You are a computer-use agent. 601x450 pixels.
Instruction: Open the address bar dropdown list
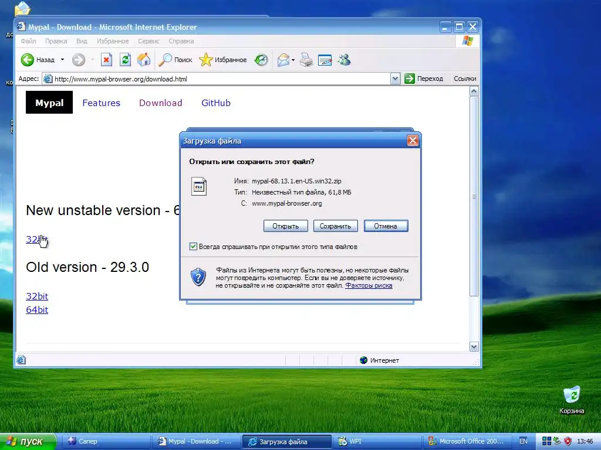click(395, 79)
